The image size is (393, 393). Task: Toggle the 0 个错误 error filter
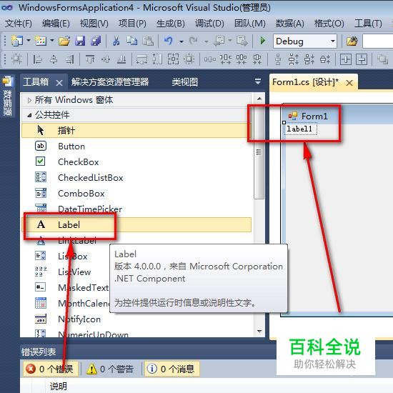(51, 369)
